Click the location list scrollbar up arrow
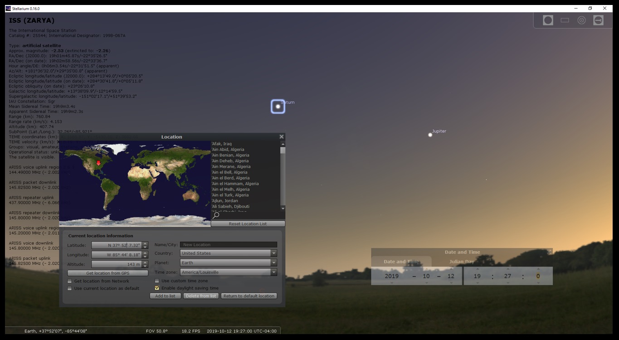This screenshot has width=619, height=340. 283,144
